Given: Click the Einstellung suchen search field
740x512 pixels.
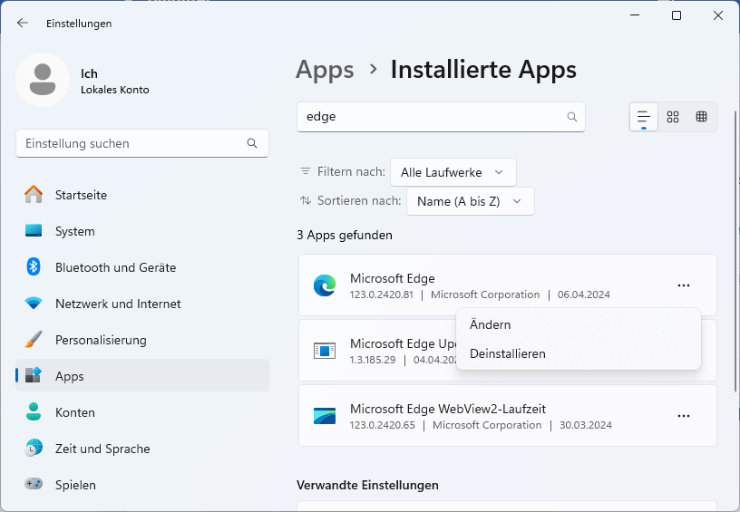Looking at the screenshot, I should pyautogui.click(x=131, y=143).
